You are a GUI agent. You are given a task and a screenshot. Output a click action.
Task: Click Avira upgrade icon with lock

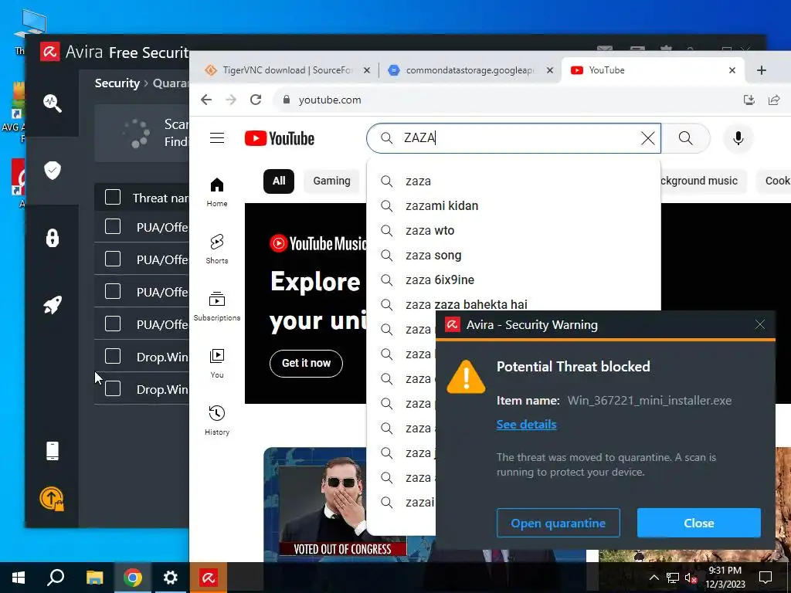coord(52,499)
